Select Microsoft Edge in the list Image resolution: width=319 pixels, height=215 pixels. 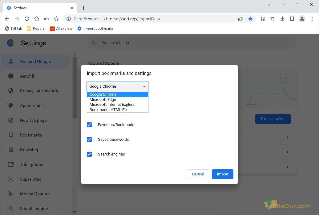click(x=118, y=99)
